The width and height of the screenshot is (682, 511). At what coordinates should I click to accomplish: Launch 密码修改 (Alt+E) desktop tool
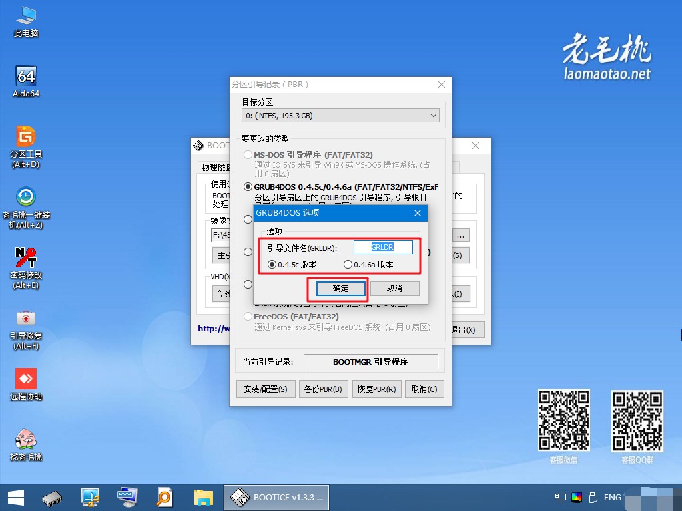point(26,268)
